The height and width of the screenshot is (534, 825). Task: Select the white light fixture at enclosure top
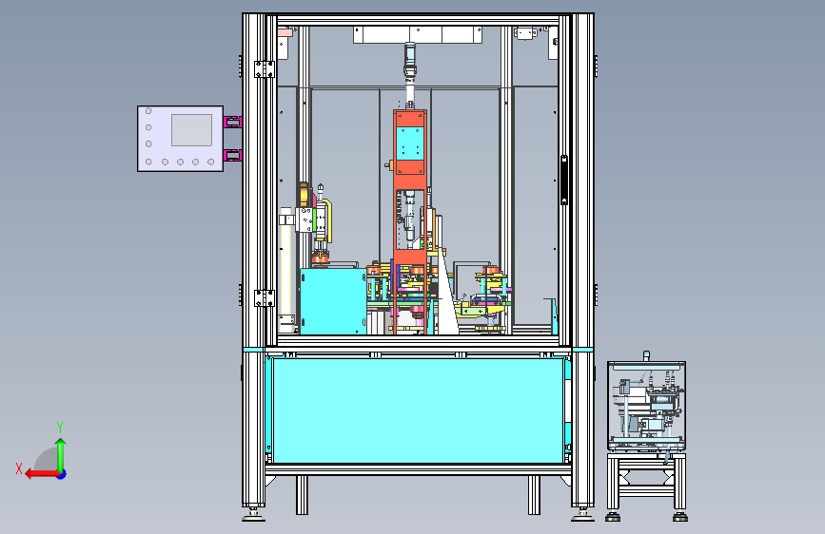pos(418,35)
